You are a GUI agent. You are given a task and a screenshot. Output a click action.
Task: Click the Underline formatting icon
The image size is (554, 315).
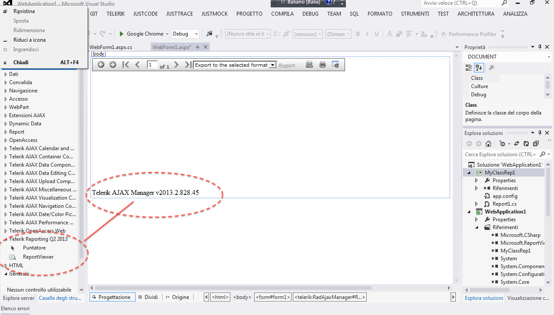coord(377,34)
